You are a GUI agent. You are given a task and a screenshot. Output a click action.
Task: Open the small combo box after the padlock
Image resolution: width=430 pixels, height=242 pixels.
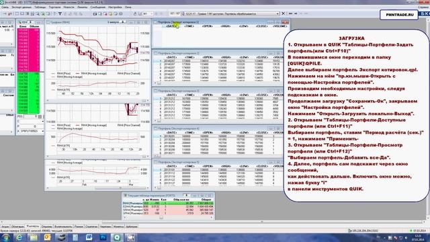(148, 13)
